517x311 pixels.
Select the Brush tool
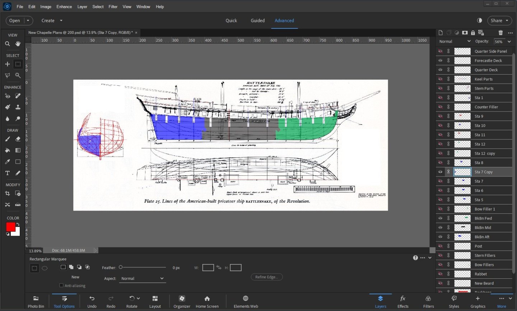point(8,139)
